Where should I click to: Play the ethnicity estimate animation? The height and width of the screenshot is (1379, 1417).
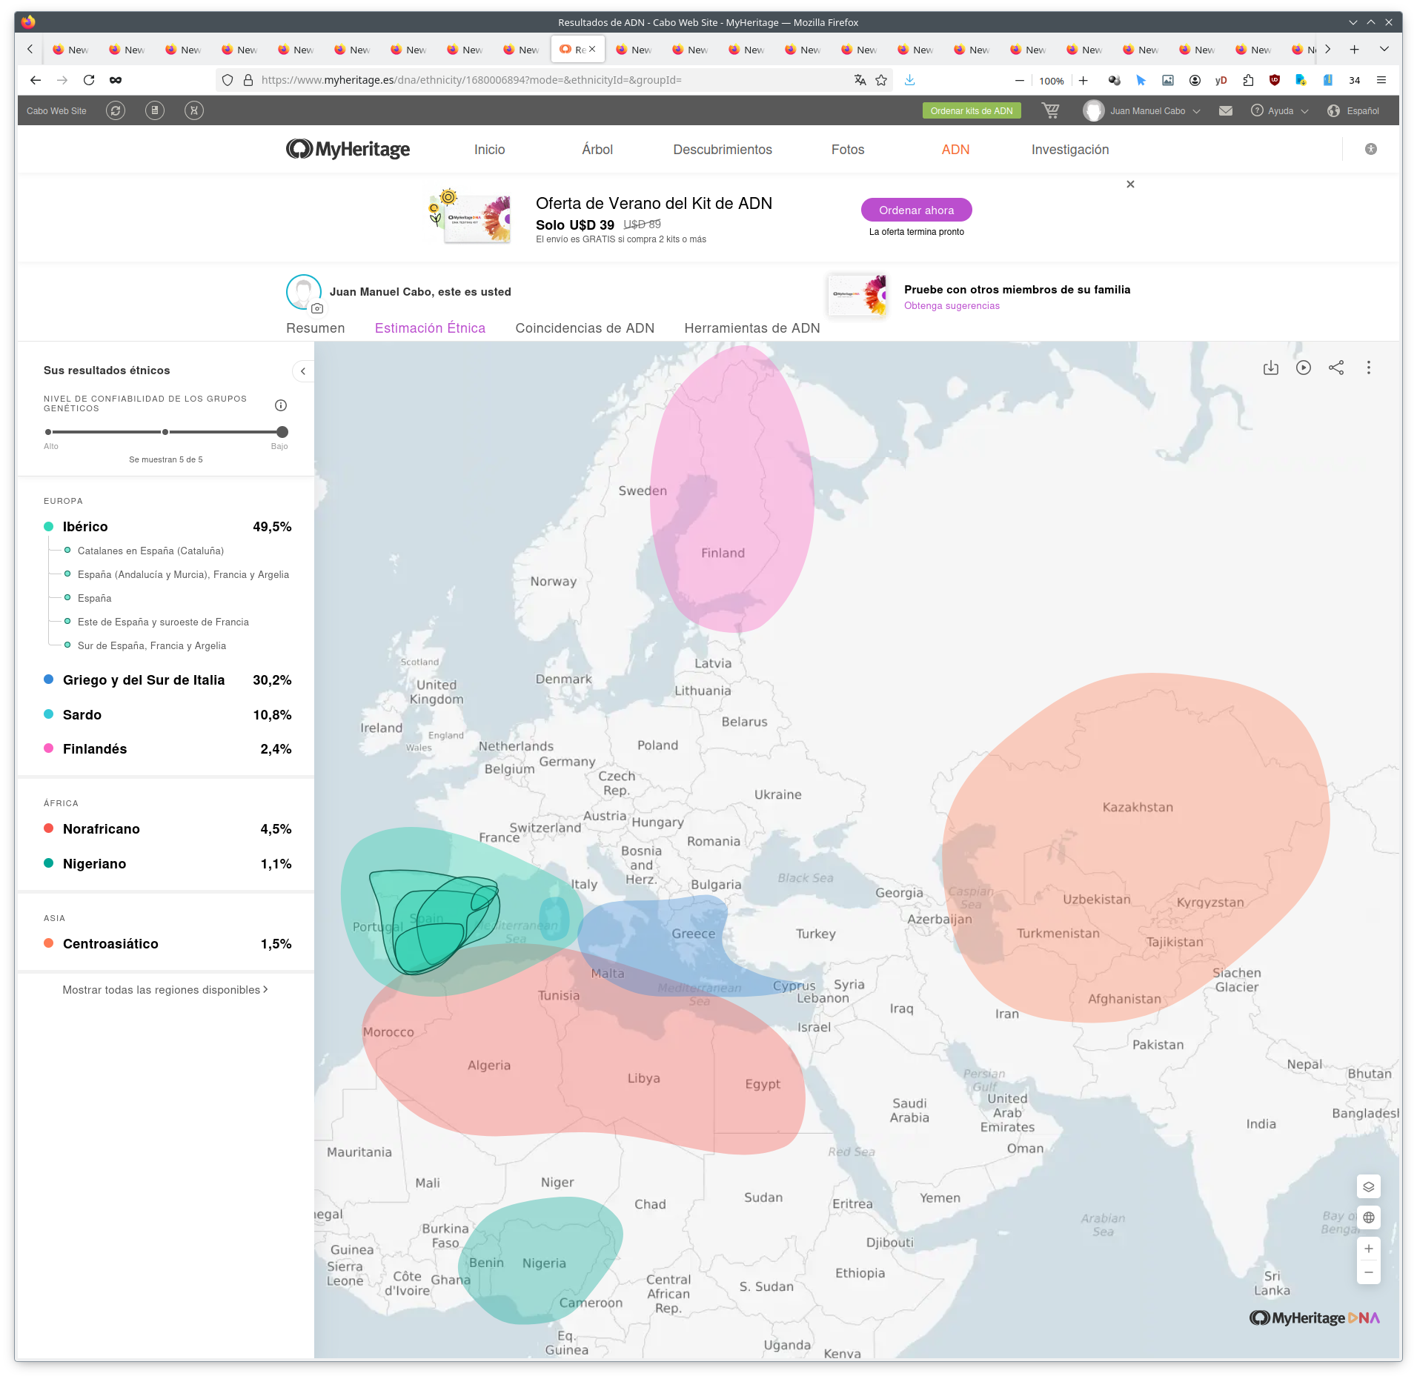click(1303, 368)
